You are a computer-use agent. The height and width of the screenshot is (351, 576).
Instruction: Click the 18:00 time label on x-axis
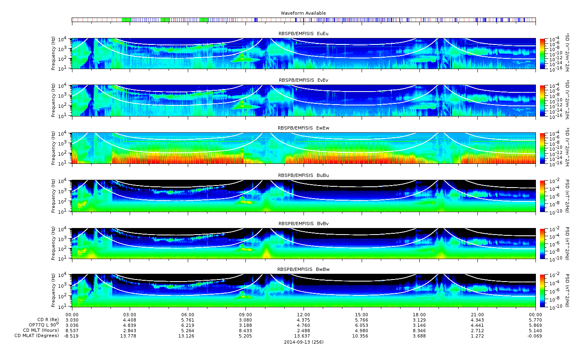point(419,314)
